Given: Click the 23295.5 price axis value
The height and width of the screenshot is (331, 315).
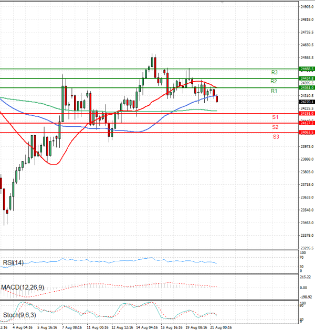Looking at the screenshot, I should pyautogui.click(x=307, y=248).
